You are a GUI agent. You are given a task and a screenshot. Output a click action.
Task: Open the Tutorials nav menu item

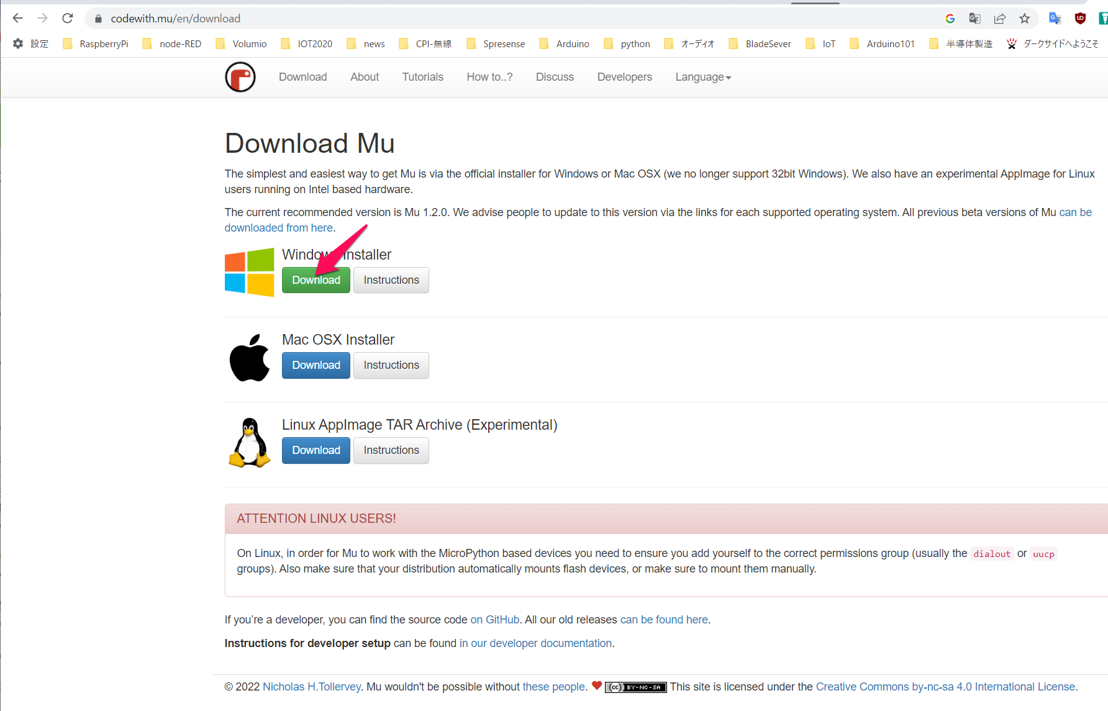tap(423, 77)
